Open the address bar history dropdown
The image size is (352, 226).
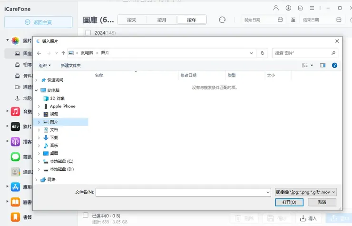pos(251,53)
